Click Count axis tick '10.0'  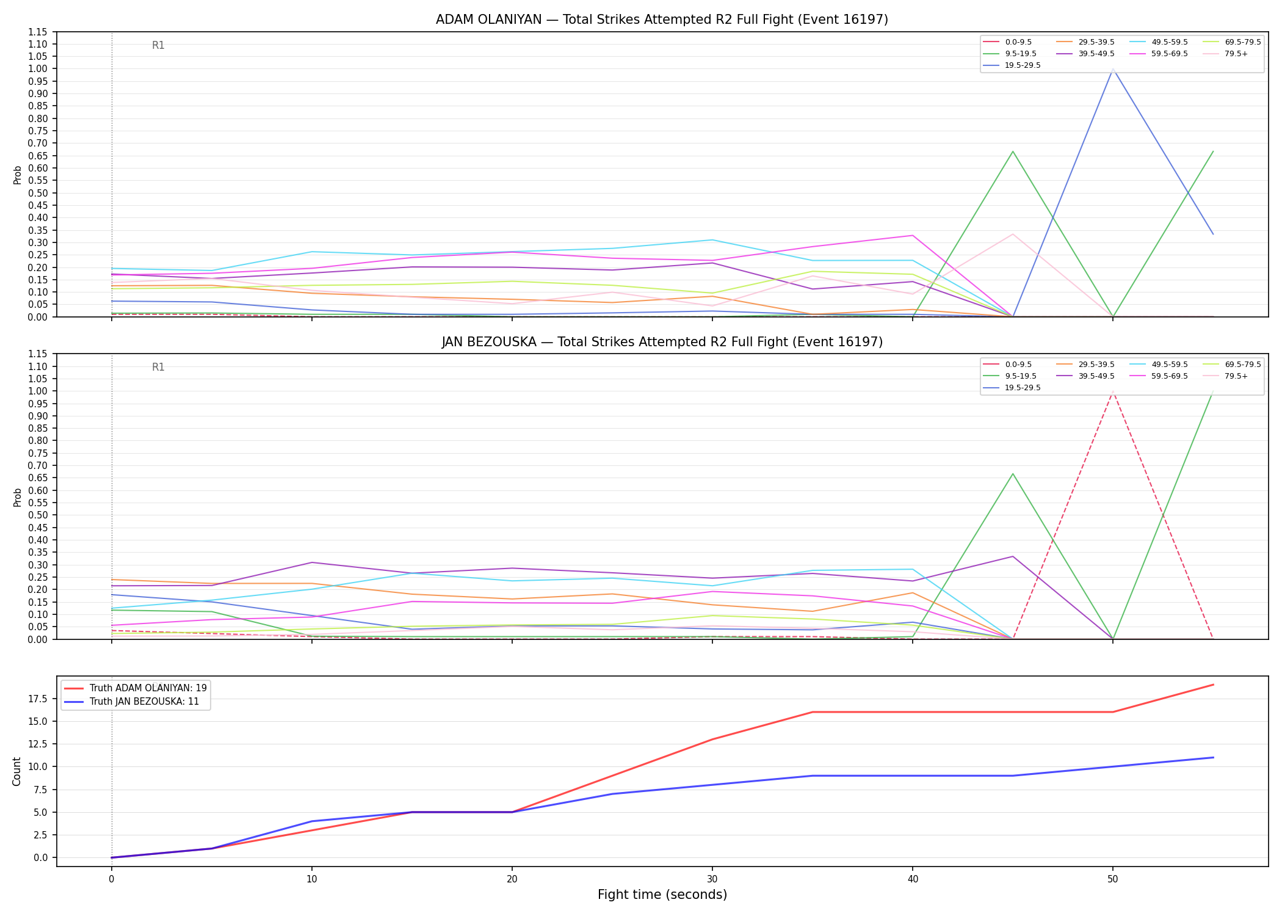coord(39,766)
